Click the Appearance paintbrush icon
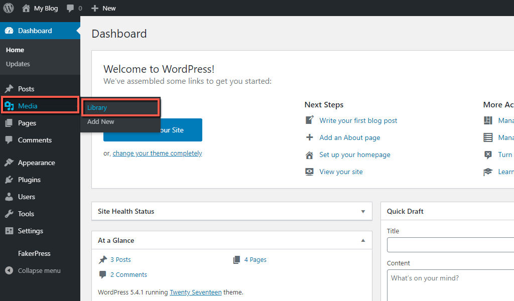This screenshot has width=514, height=301. pyautogui.click(x=9, y=163)
